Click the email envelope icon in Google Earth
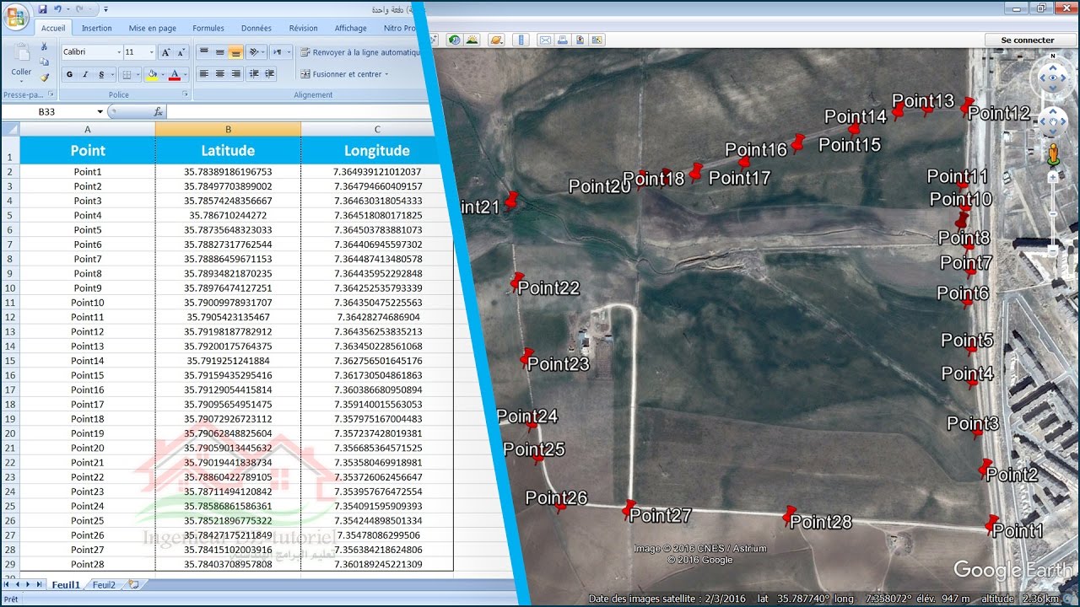The height and width of the screenshot is (607, 1080). pos(545,40)
